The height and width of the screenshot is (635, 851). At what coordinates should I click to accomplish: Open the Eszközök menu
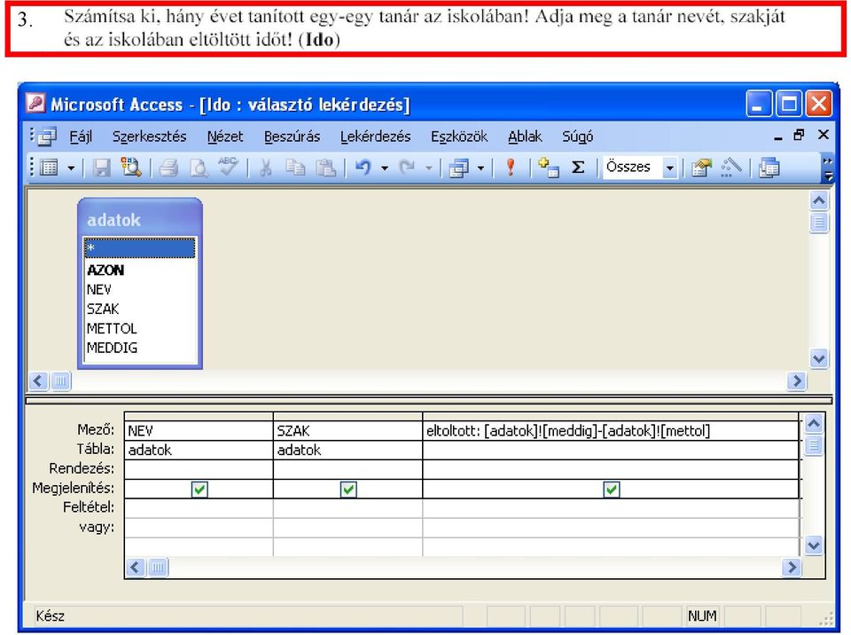459,137
